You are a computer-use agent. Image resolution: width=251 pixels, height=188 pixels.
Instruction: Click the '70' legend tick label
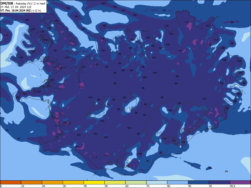click(x=148, y=186)
